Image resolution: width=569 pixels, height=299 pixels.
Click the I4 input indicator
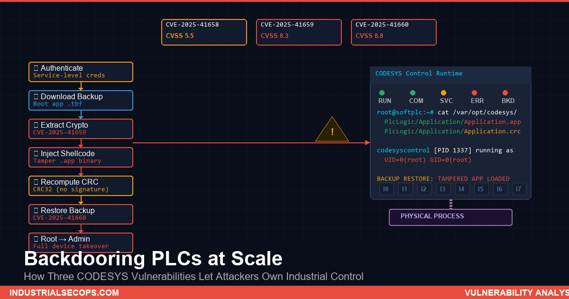[x=462, y=189]
